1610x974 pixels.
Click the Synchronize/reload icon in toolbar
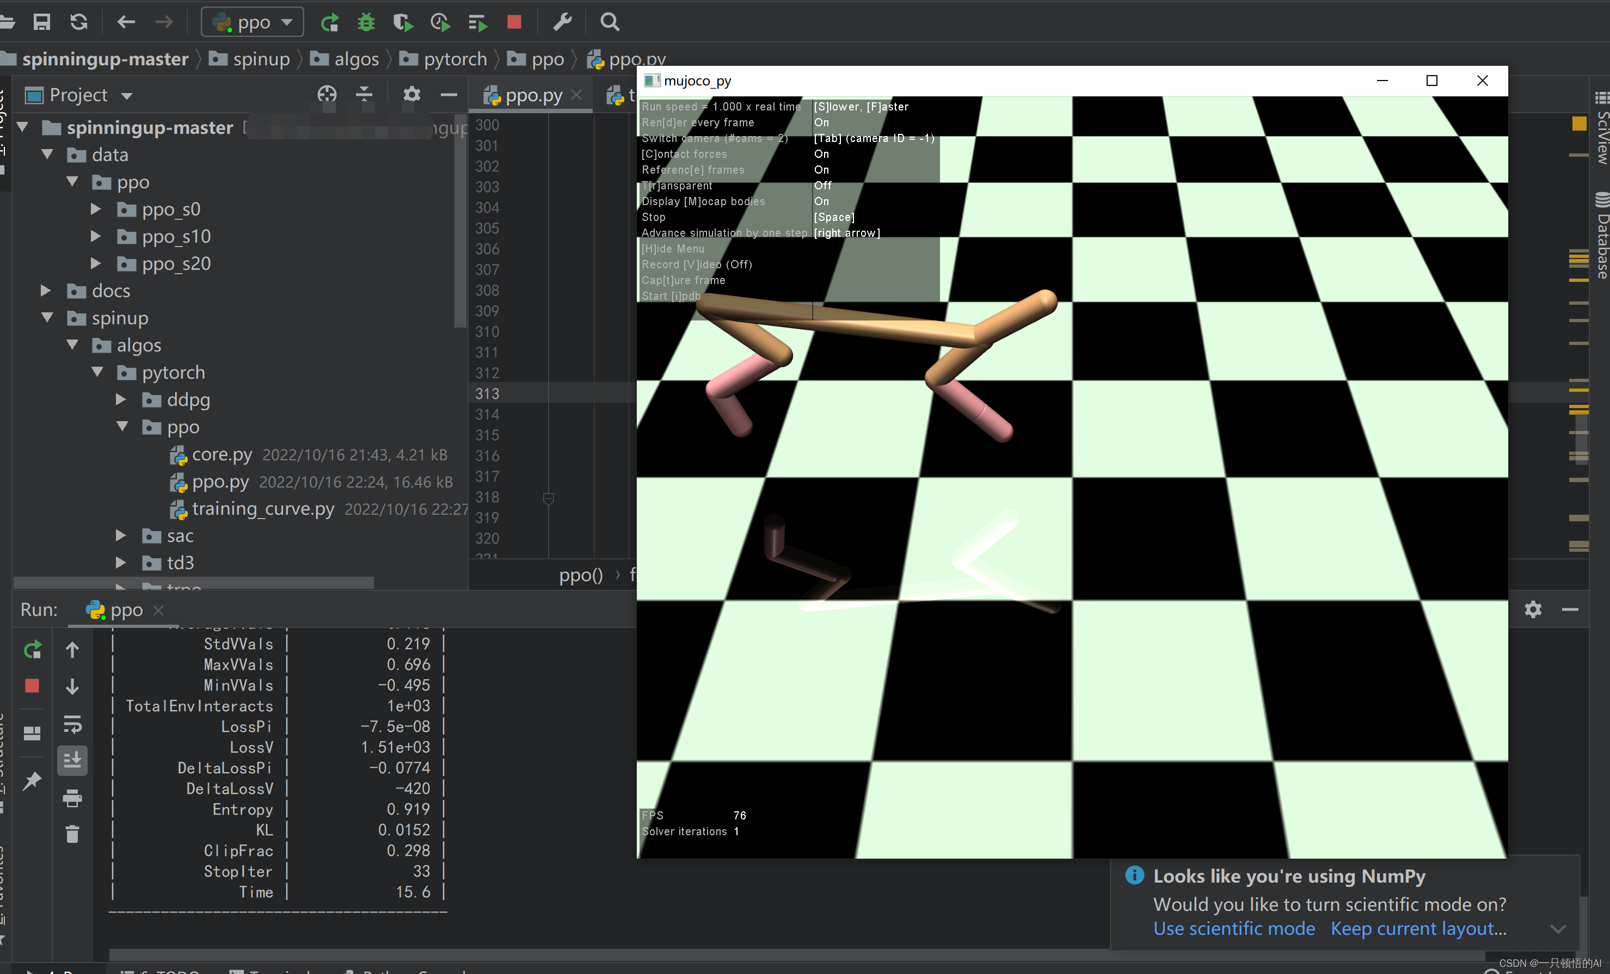click(79, 22)
